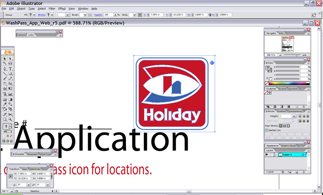Select the Pen tool

point(4,68)
